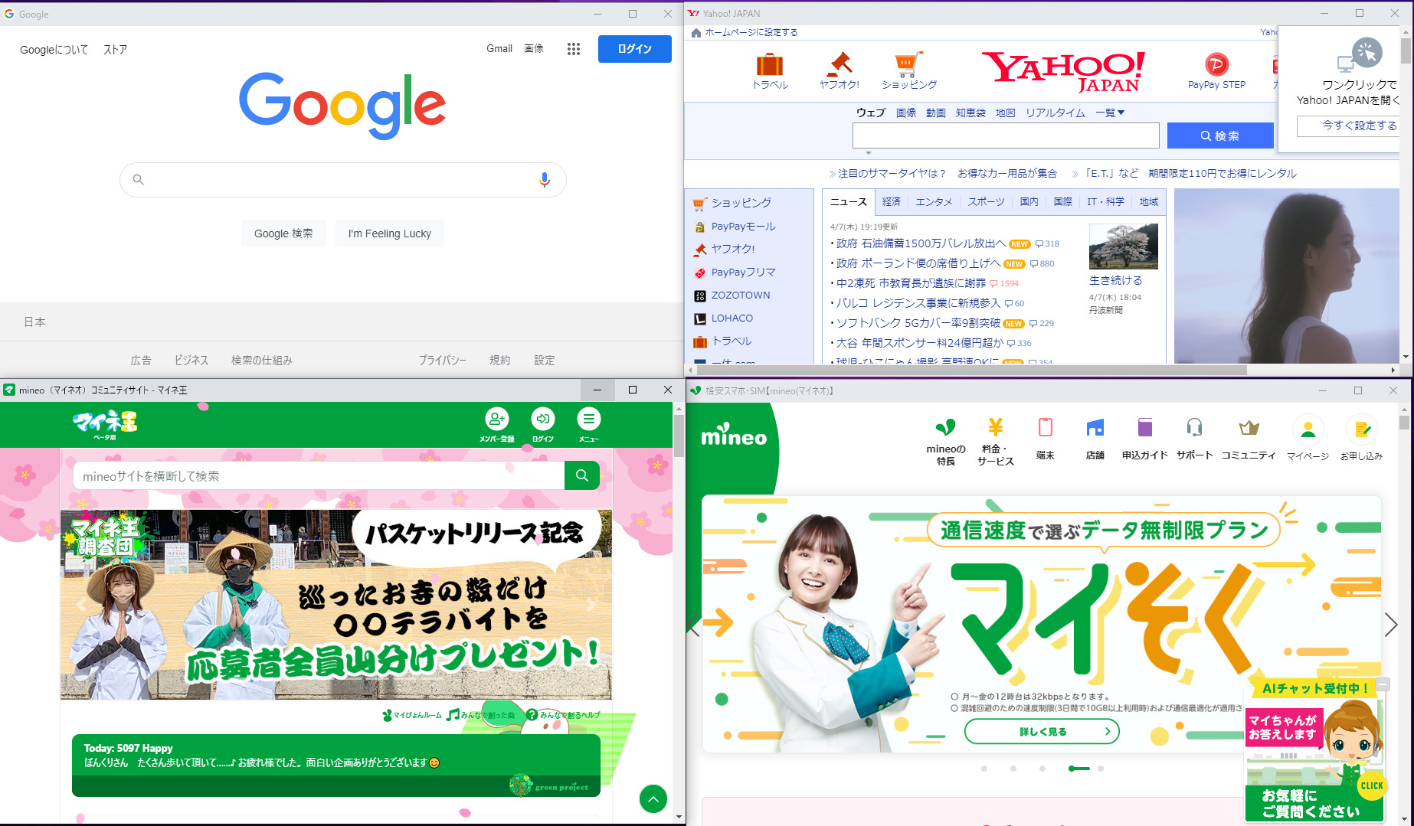Open Yahoo トラベル suitcase icon
This screenshot has width=1414, height=826.
point(770,65)
